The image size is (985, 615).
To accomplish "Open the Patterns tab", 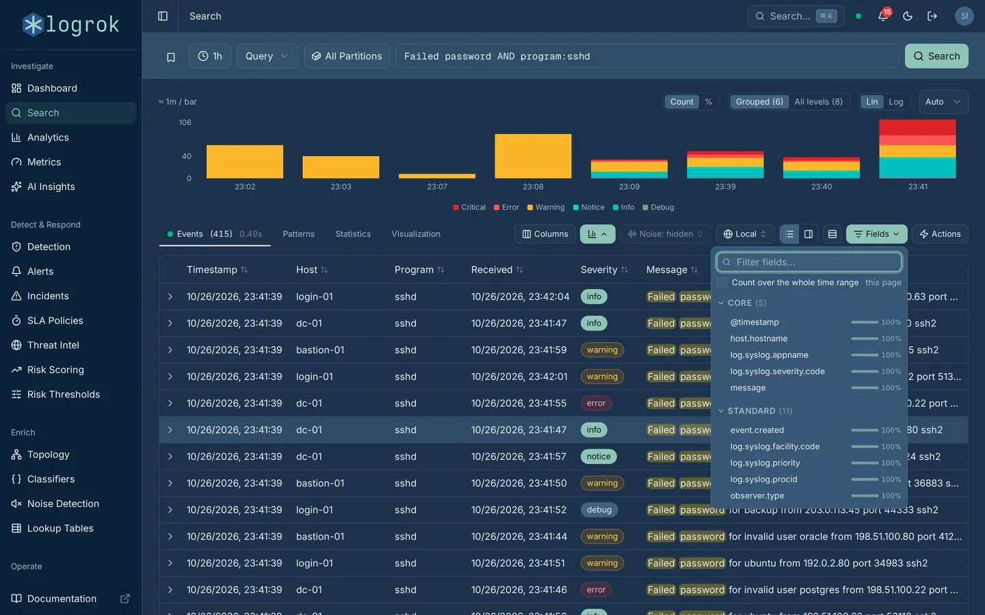I will (x=299, y=234).
